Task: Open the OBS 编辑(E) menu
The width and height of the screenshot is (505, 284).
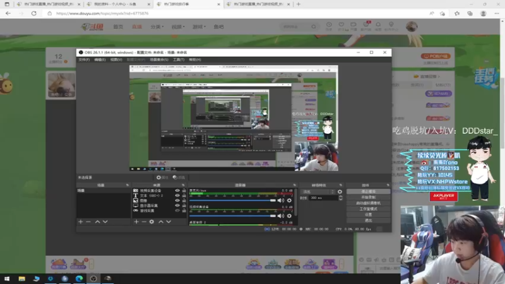Action: pos(100,59)
